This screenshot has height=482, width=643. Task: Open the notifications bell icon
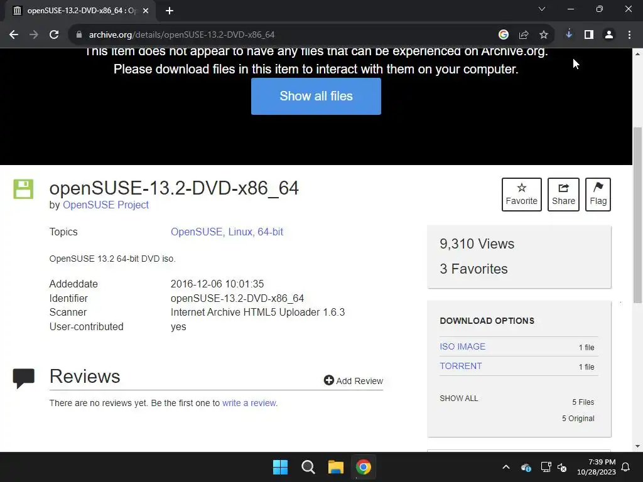pos(626,467)
